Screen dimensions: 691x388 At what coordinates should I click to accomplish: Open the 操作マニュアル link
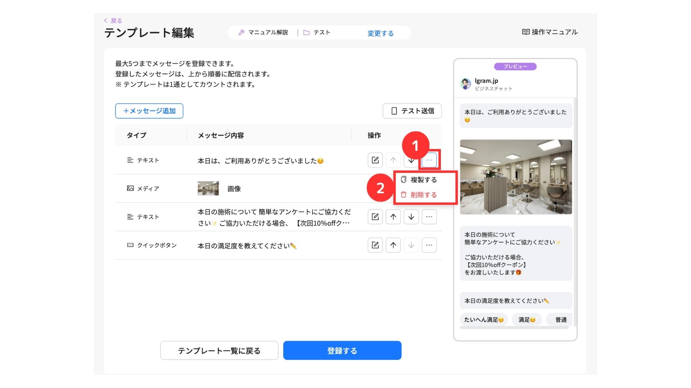[550, 32]
